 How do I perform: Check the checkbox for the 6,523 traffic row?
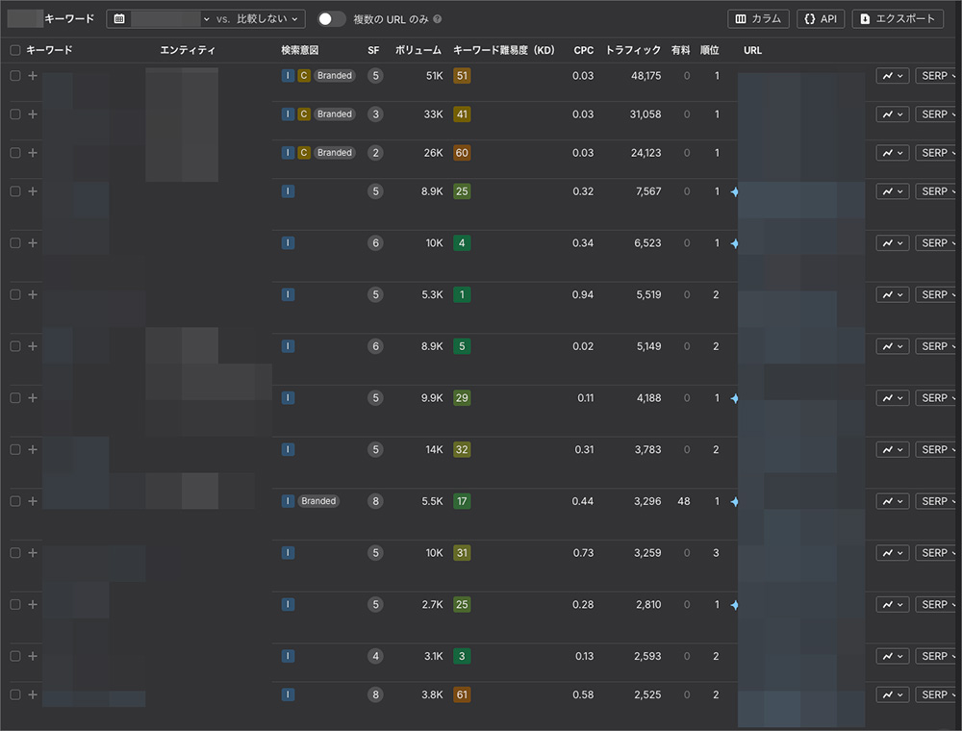(x=14, y=243)
